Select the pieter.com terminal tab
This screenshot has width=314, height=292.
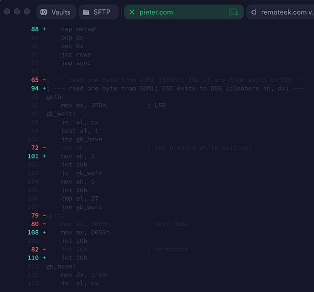[184, 12]
